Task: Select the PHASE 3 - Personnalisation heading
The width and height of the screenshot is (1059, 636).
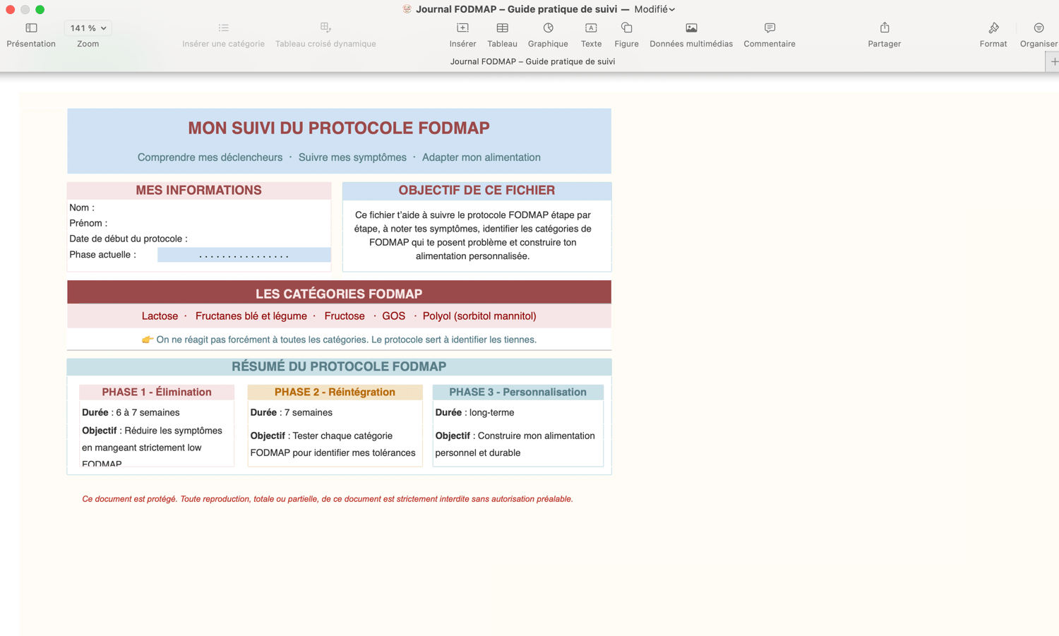Action: (x=517, y=392)
